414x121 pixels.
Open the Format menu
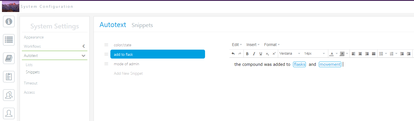[272, 45]
